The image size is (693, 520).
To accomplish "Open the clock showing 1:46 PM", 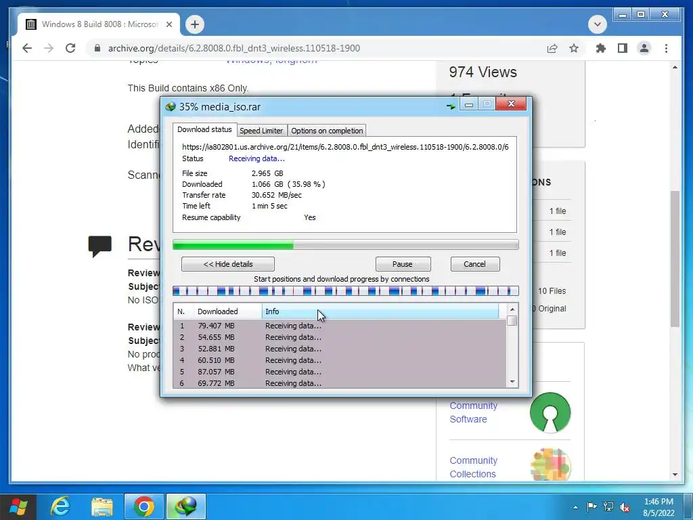I will coord(658,507).
